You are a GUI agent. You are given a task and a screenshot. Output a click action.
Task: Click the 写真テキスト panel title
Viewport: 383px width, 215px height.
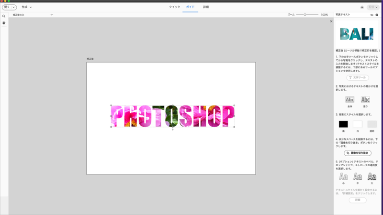tap(343, 15)
